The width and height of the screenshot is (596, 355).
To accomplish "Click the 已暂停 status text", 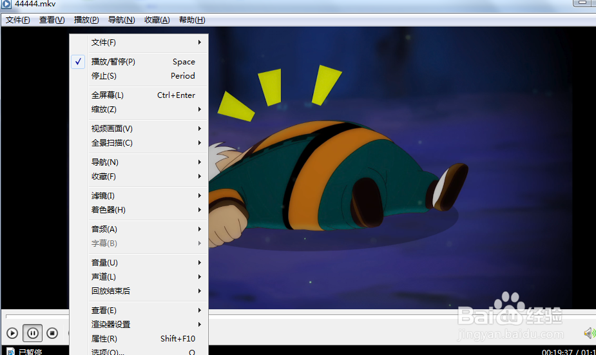I will coord(30,352).
